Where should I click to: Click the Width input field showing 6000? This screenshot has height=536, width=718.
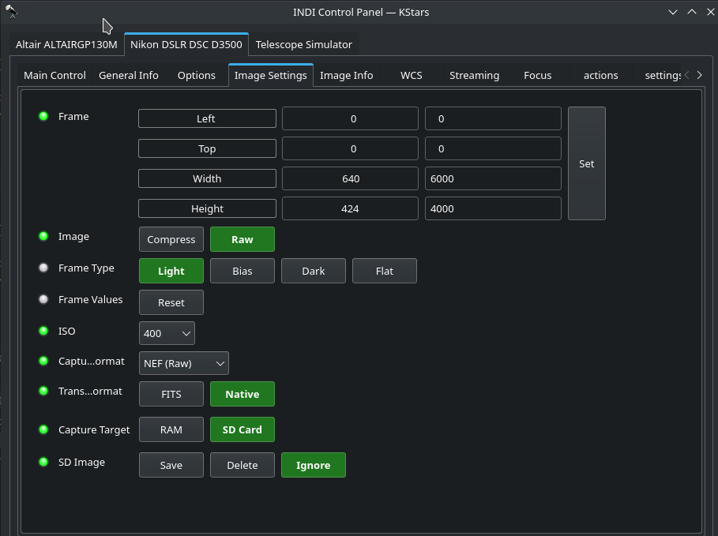pyautogui.click(x=492, y=178)
